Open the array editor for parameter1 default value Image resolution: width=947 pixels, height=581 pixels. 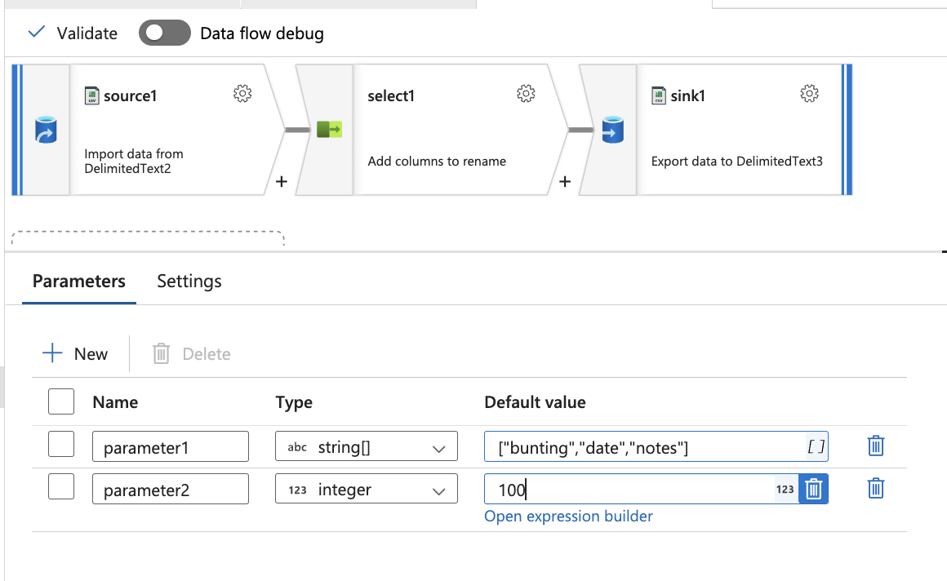[817, 446]
